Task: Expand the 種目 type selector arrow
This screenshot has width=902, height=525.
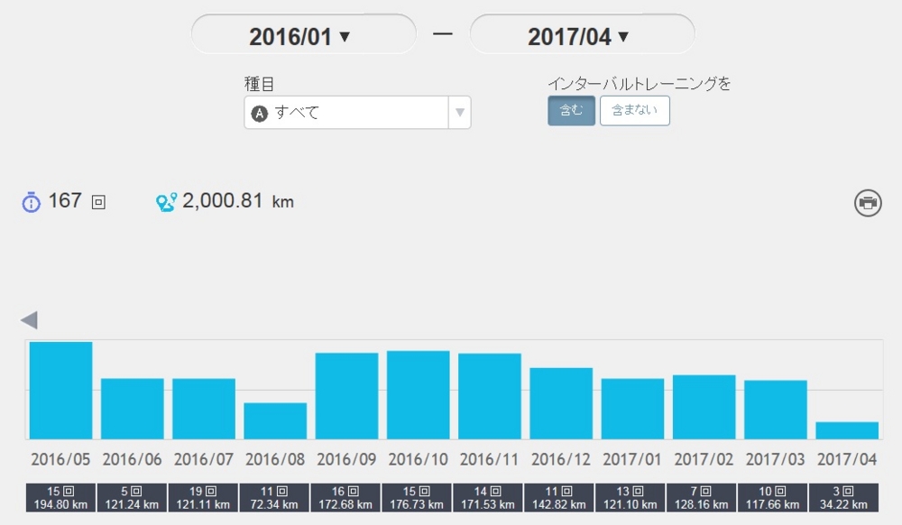Action: pos(460,113)
